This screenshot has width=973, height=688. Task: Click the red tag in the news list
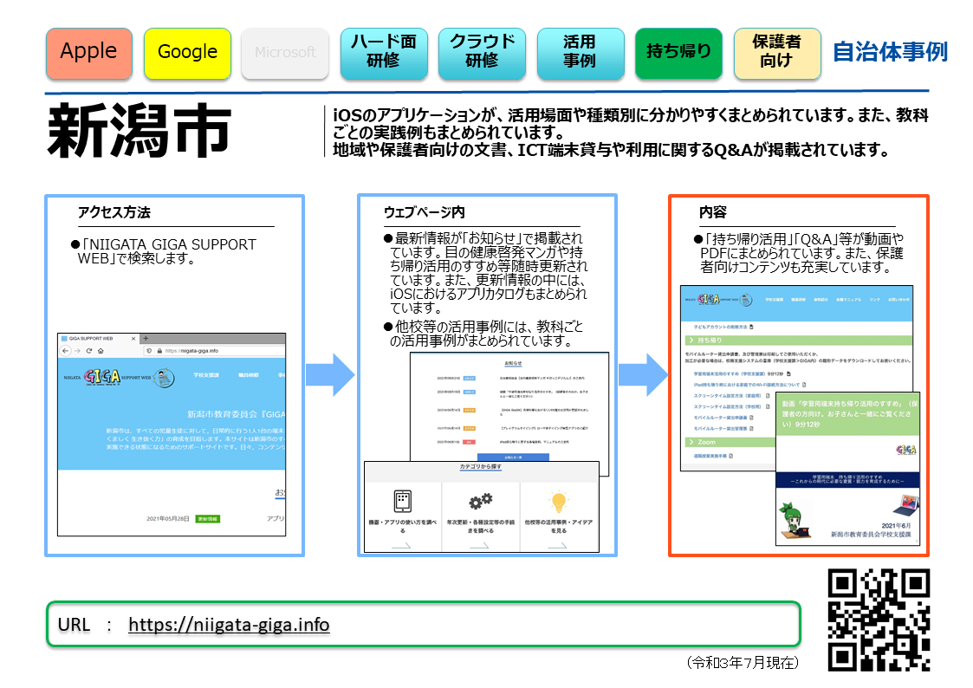pyautogui.click(x=470, y=442)
